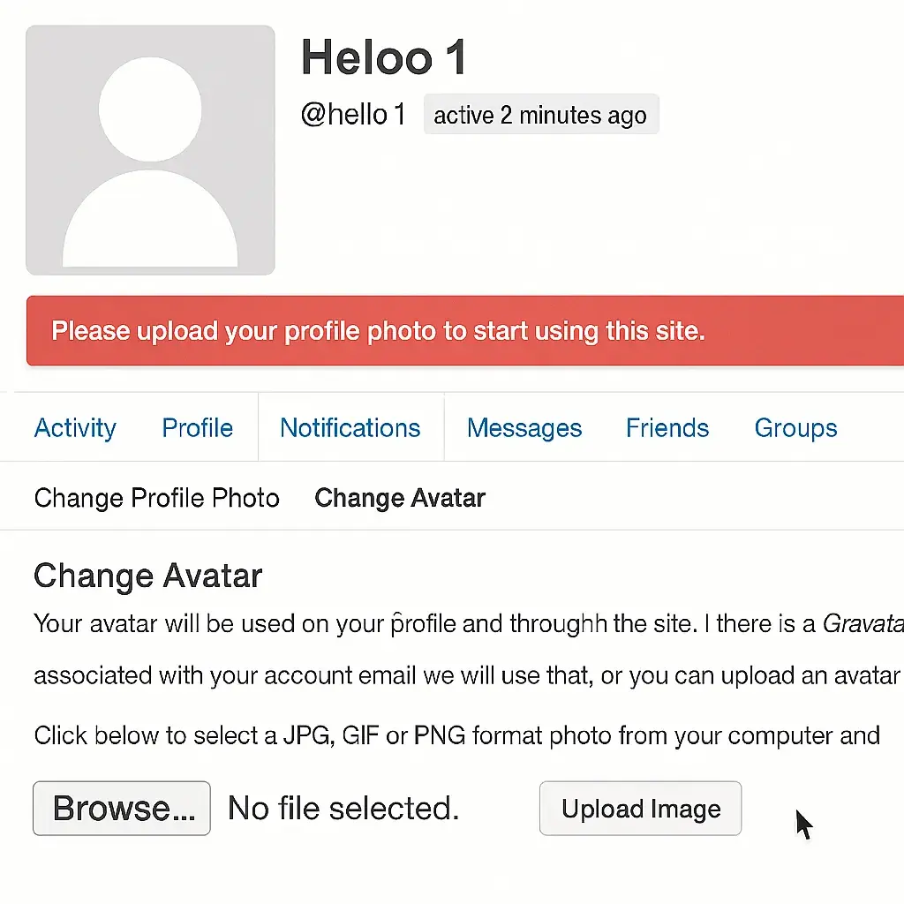Open the Activity tab
This screenshot has width=904, height=904.
[x=76, y=428]
